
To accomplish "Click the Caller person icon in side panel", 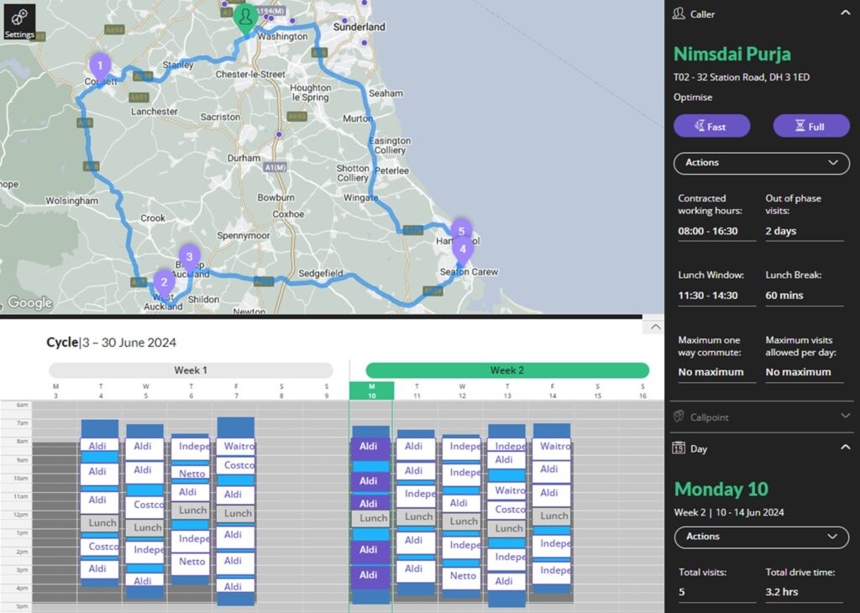I will [x=679, y=13].
